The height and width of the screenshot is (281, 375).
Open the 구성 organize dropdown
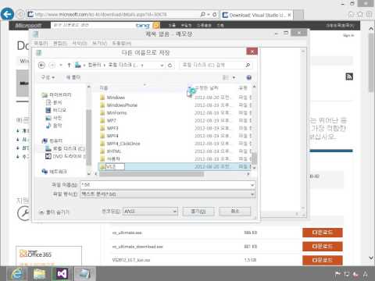pyautogui.click(x=48, y=77)
